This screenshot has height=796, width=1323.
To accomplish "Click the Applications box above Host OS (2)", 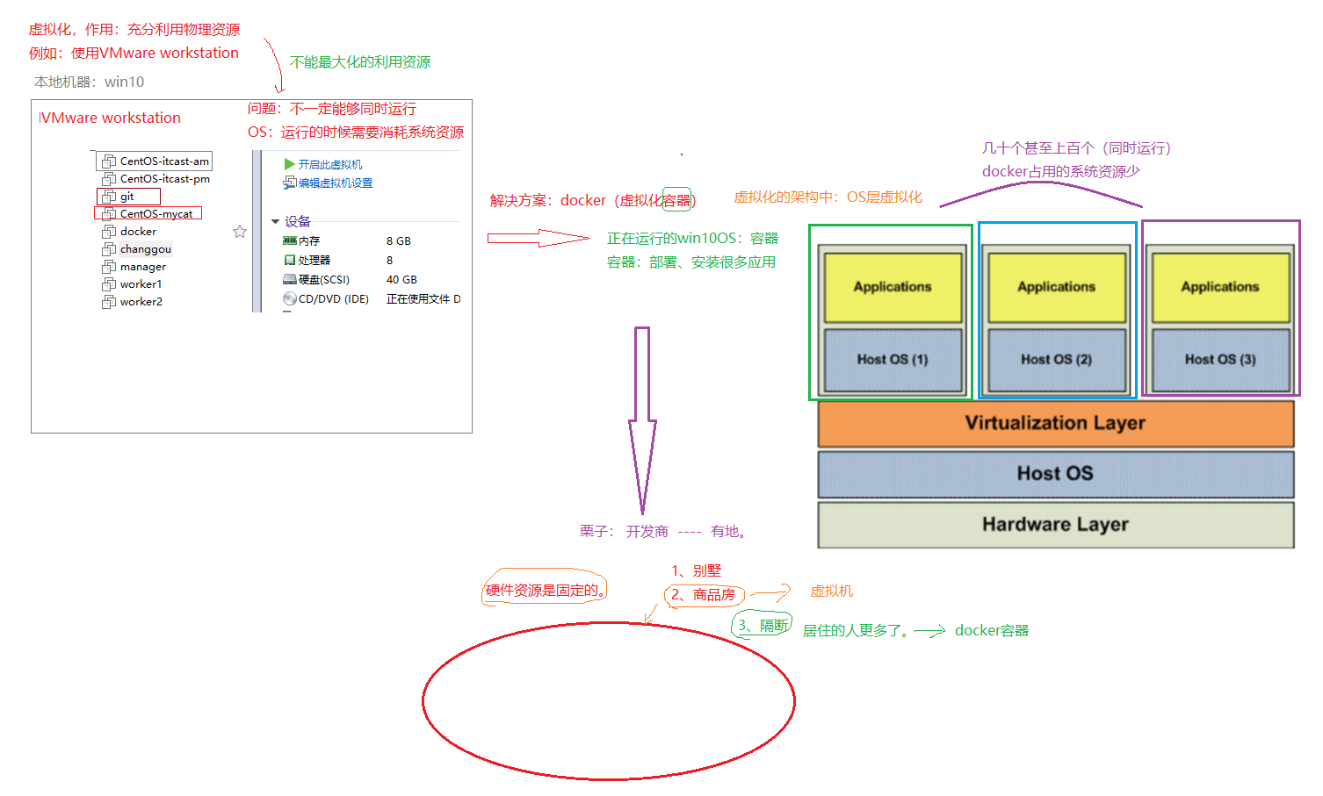I will (x=1056, y=287).
